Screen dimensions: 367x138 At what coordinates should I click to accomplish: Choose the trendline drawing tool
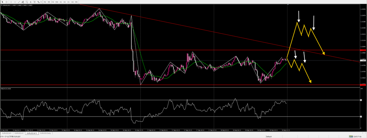point(19,2)
